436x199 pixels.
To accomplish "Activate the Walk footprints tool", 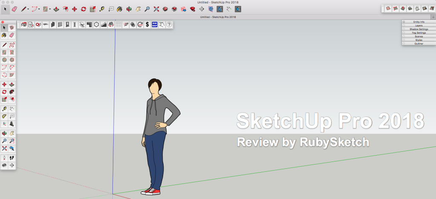I will click(x=11, y=158).
